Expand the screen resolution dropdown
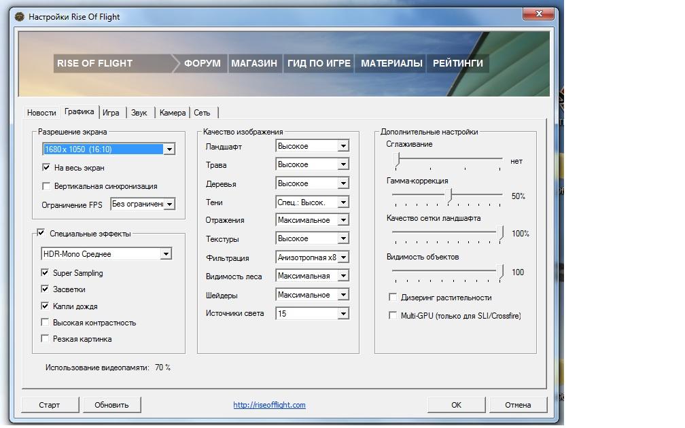This screenshot has height=428, width=685. point(169,149)
